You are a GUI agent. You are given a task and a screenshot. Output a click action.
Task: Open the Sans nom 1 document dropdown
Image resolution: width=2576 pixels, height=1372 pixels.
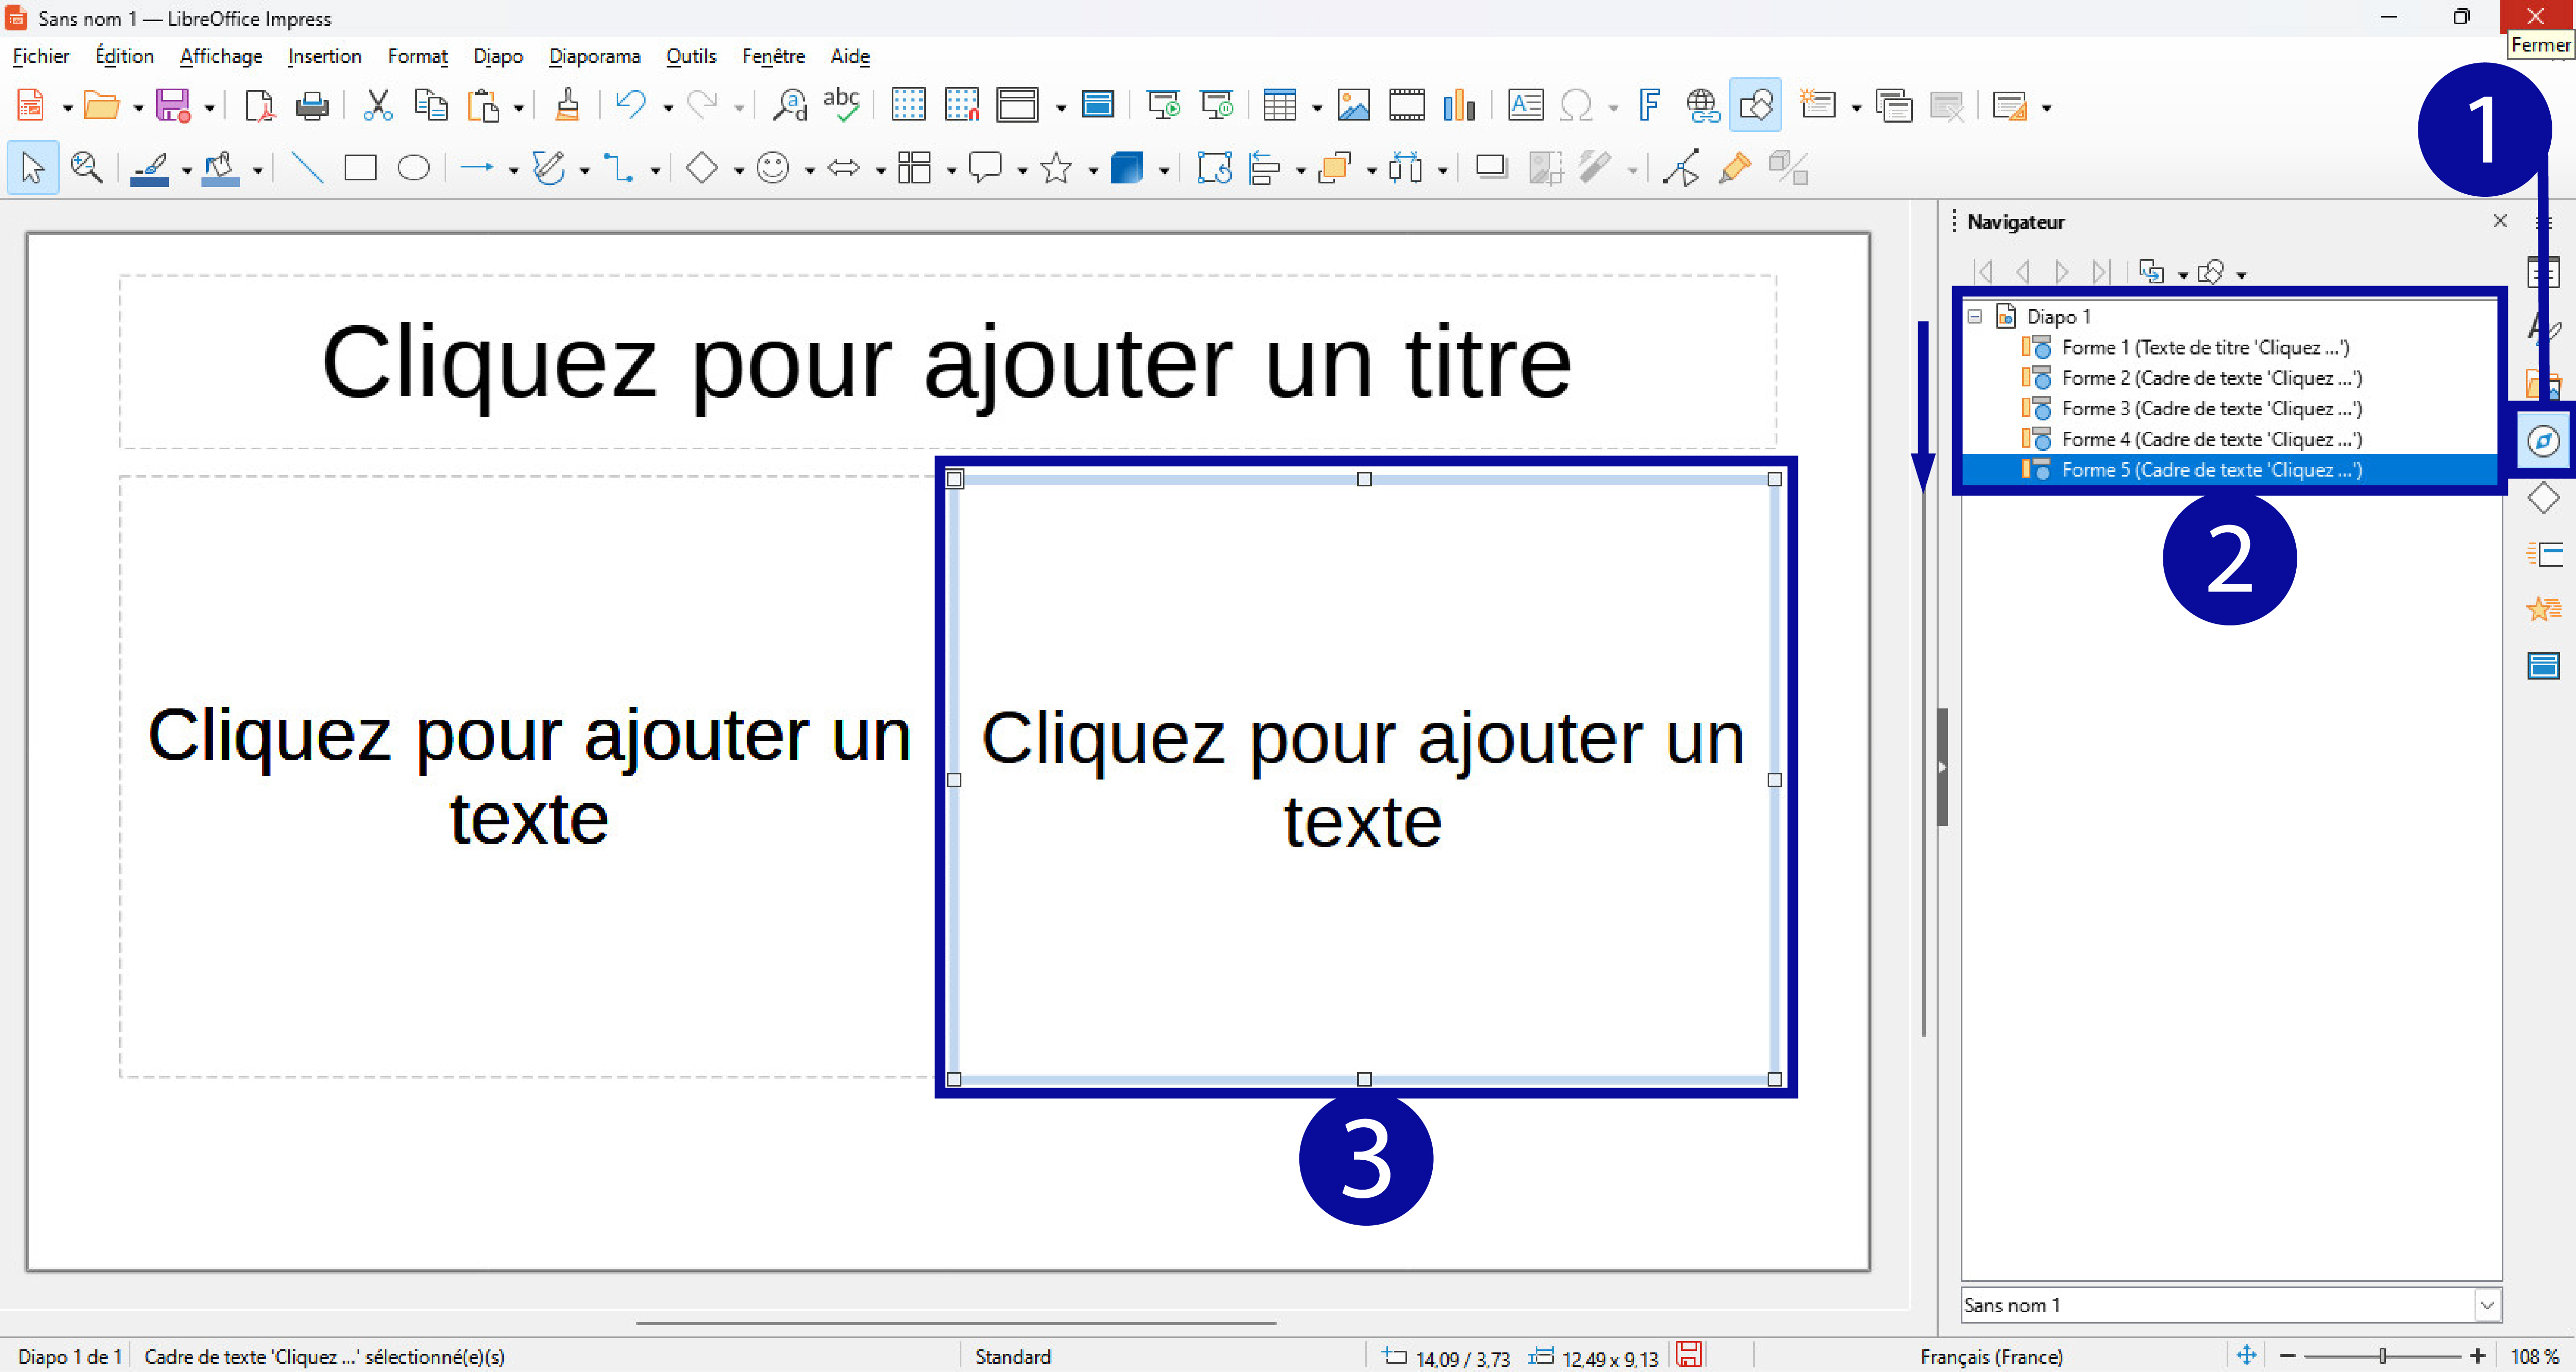pos(2487,1305)
